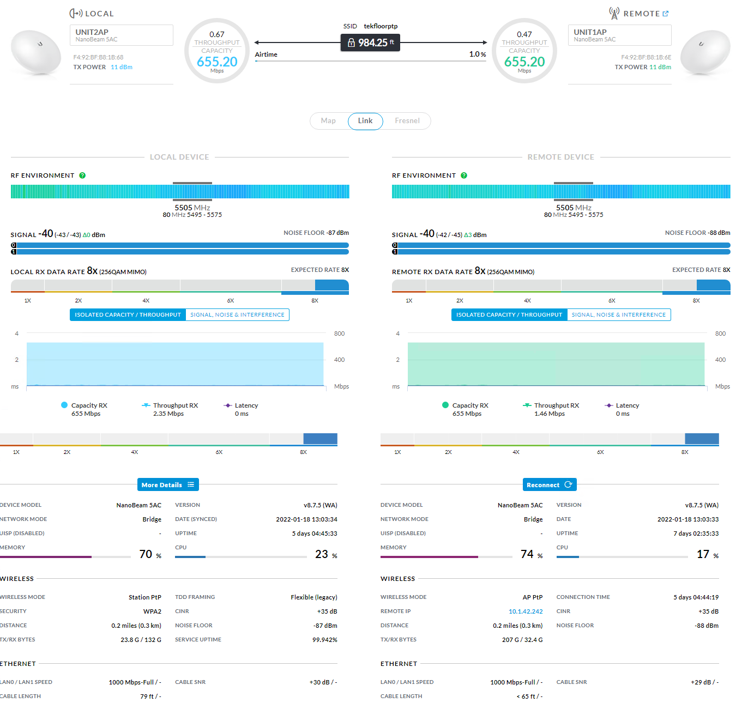Click the external link icon beside REMOTE
Viewport: 742px width, 709px height.
pyautogui.click(x=666, y=14)
